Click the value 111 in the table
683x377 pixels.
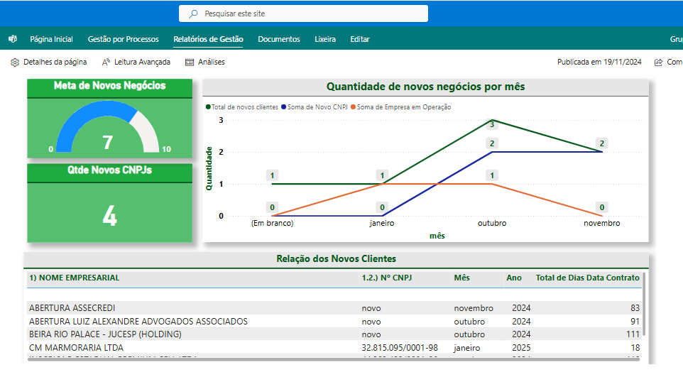[x=633, y=334]
